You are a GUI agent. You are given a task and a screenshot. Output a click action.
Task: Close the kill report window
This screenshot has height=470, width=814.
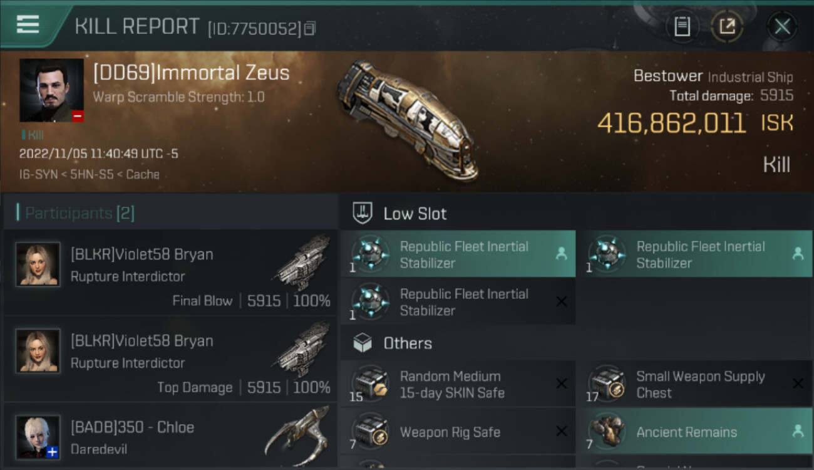click(782, 26)
